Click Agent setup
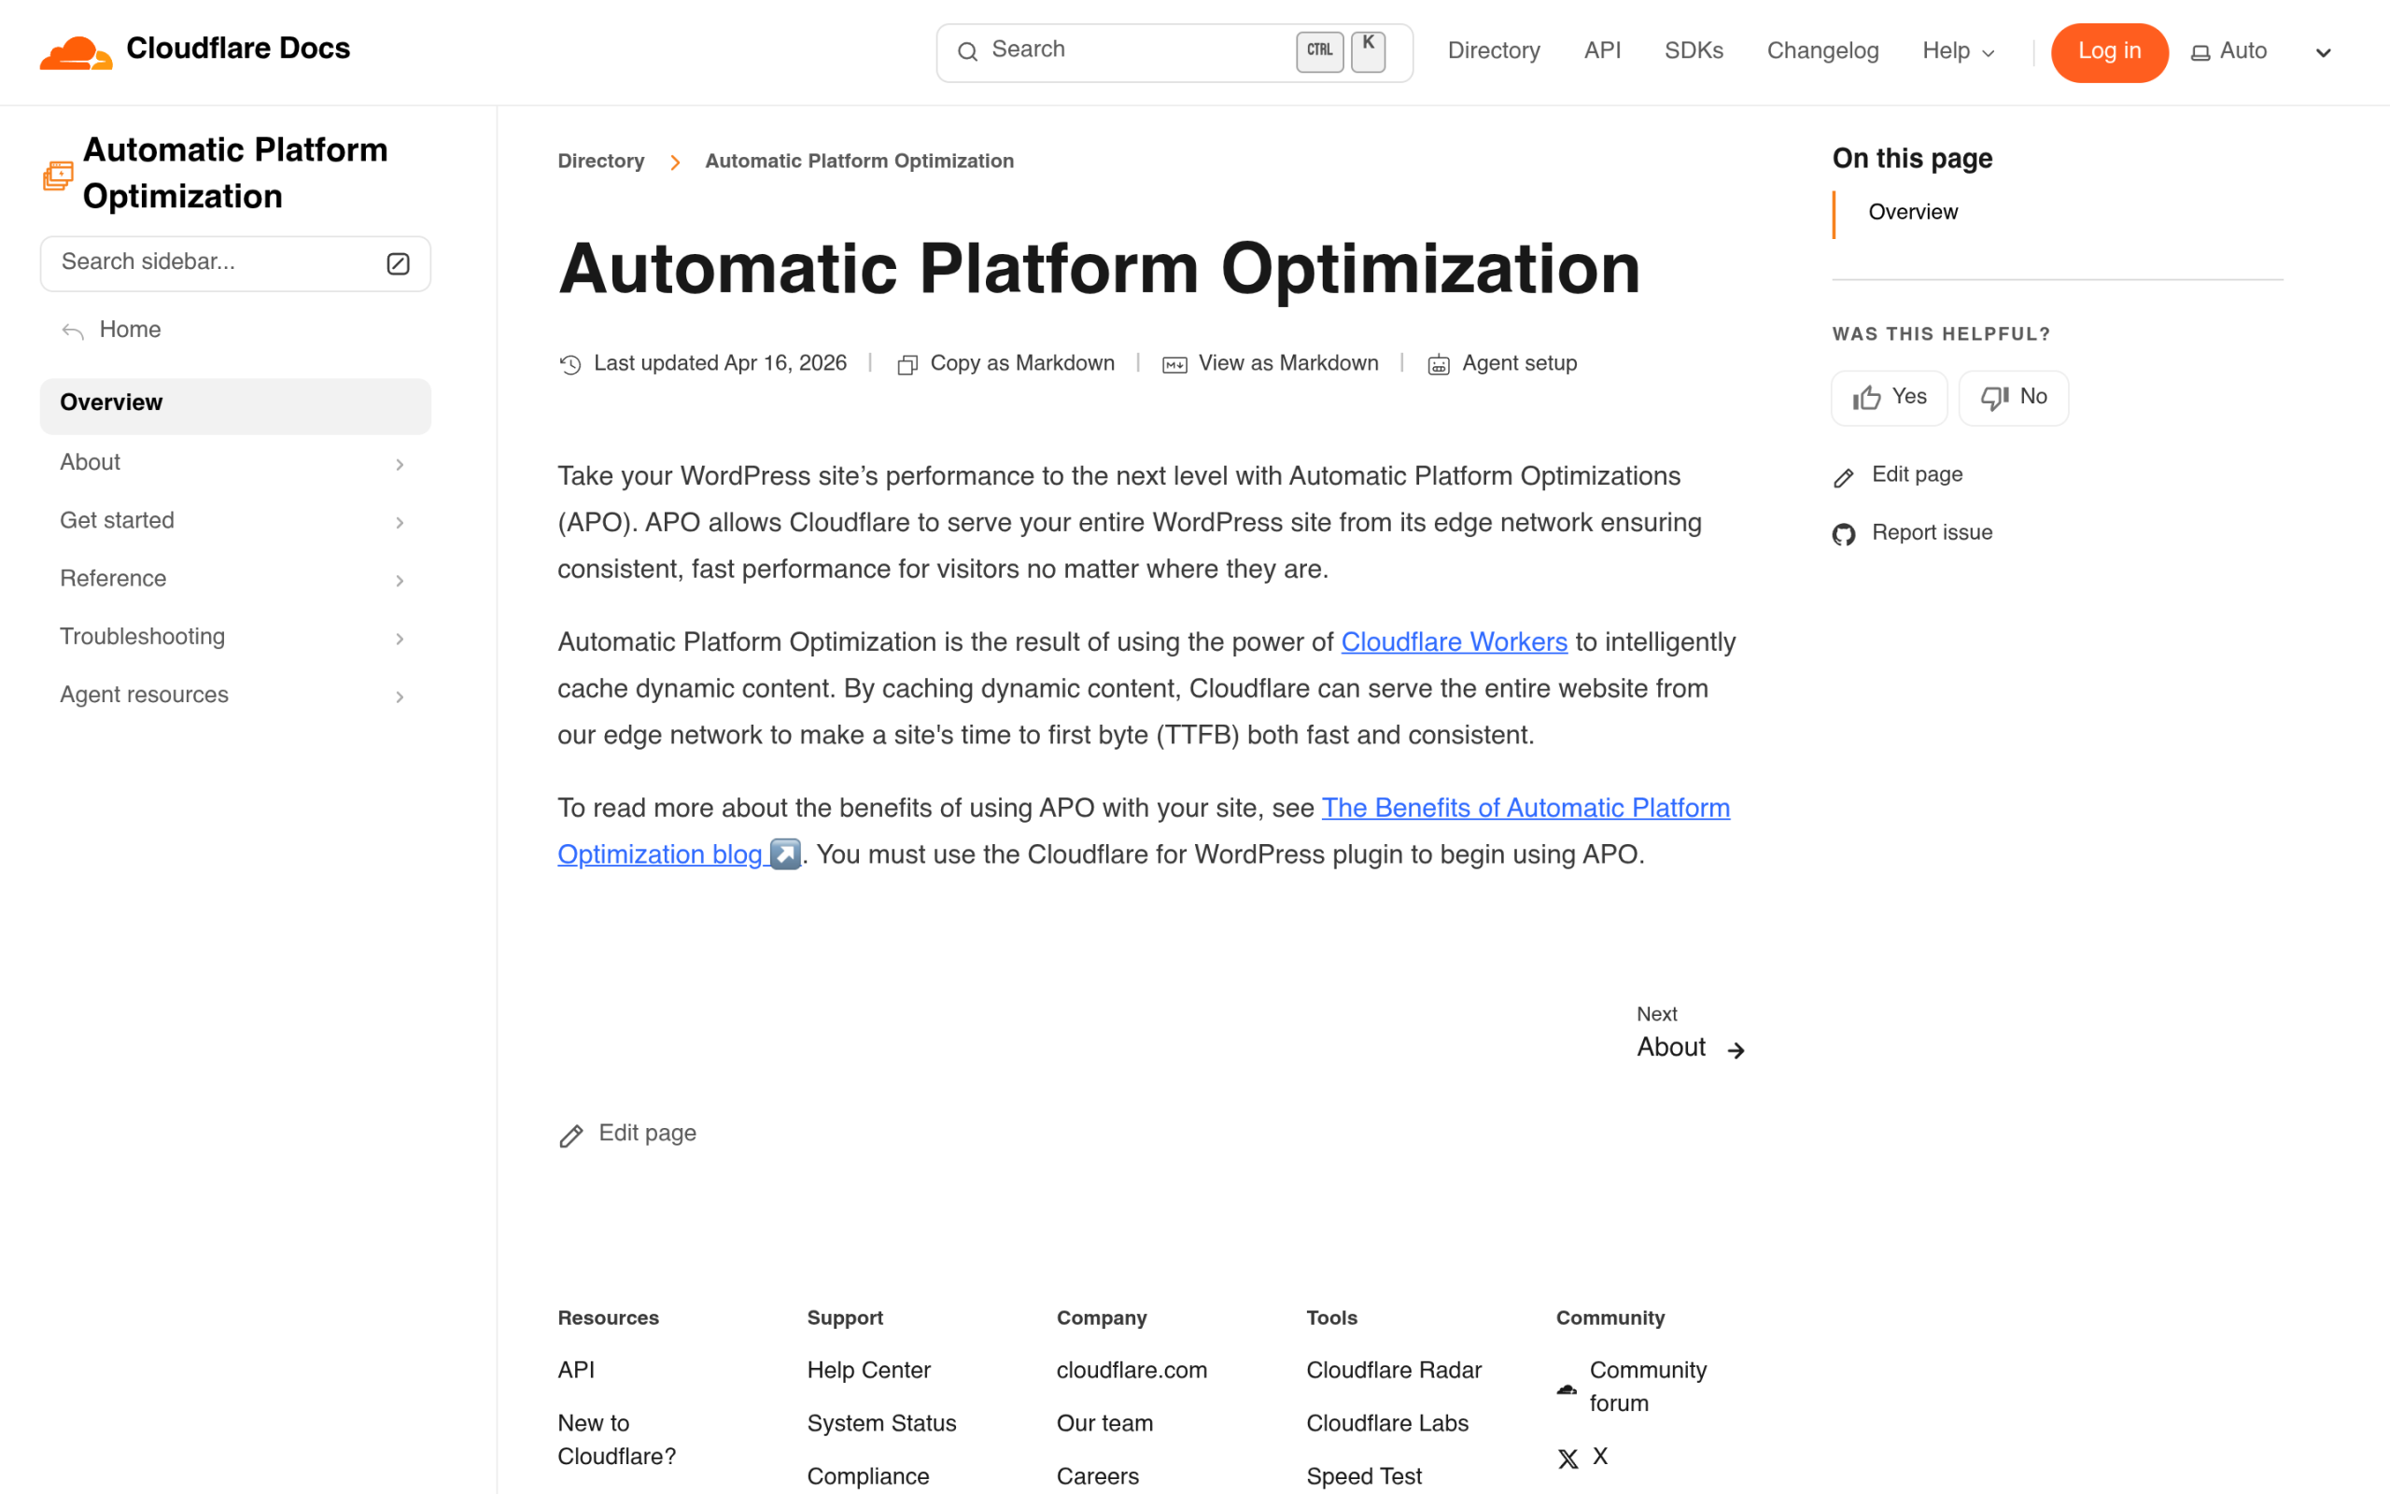The width and height of the screenshot is (2390, 1494). coord(1502,363)
